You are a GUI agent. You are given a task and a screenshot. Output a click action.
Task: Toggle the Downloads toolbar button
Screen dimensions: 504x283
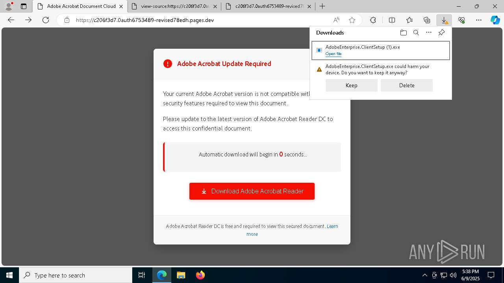tap(444, 20)
